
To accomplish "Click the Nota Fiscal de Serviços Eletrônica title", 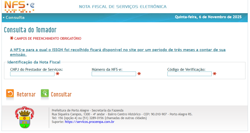I will coord(123,7).
